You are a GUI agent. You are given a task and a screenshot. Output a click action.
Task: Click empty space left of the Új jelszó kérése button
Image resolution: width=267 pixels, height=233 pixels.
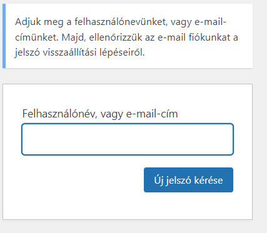[x=83, y=180]
